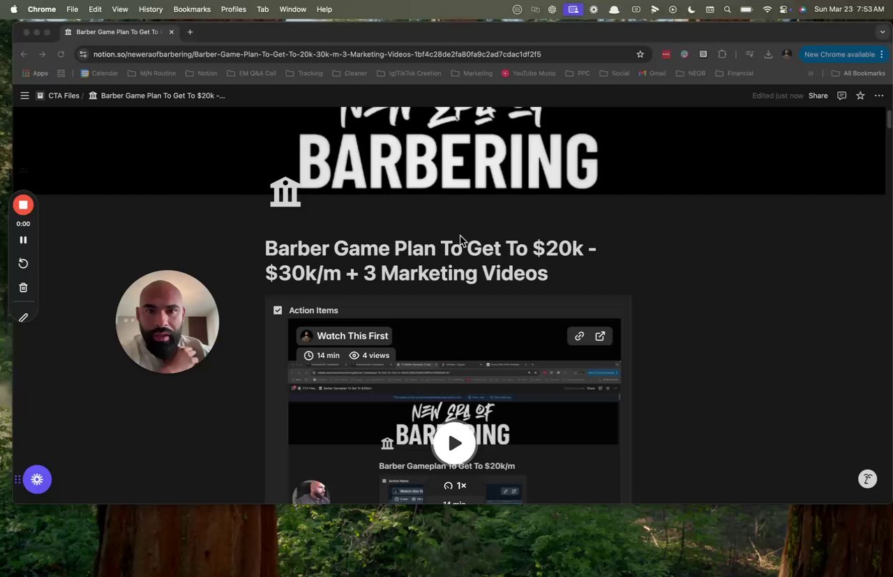Open the M/N Routine bookmark folder
This screenshot has width=893, height=577.
tap(152, 73)
